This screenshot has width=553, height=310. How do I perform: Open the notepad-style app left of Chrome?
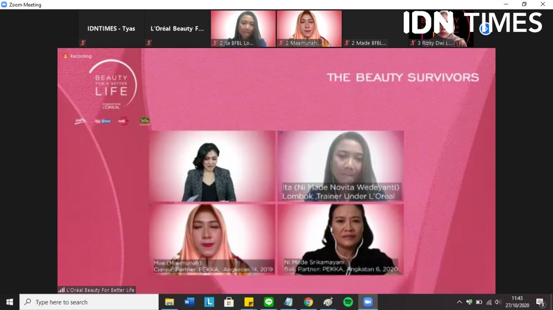(x=289, y=302)
